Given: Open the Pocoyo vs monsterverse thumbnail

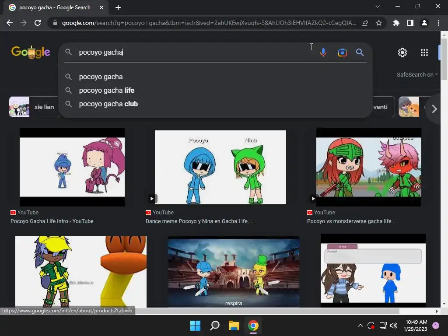Looking at the screenshot, I should [368, 167].
